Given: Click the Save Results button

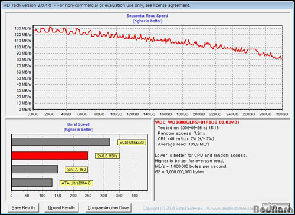Looking at the screenshot, I should point(24,208).
